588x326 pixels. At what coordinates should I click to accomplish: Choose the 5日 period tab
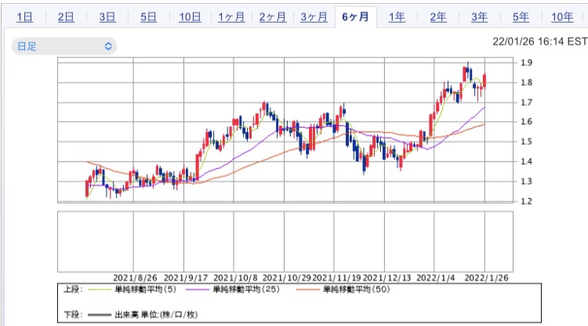click(x=148, y=17)
